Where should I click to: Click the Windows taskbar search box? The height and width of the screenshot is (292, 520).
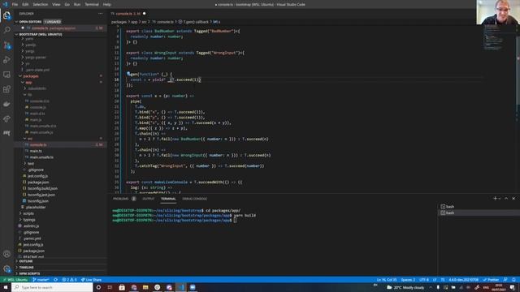tap(52, 287)
